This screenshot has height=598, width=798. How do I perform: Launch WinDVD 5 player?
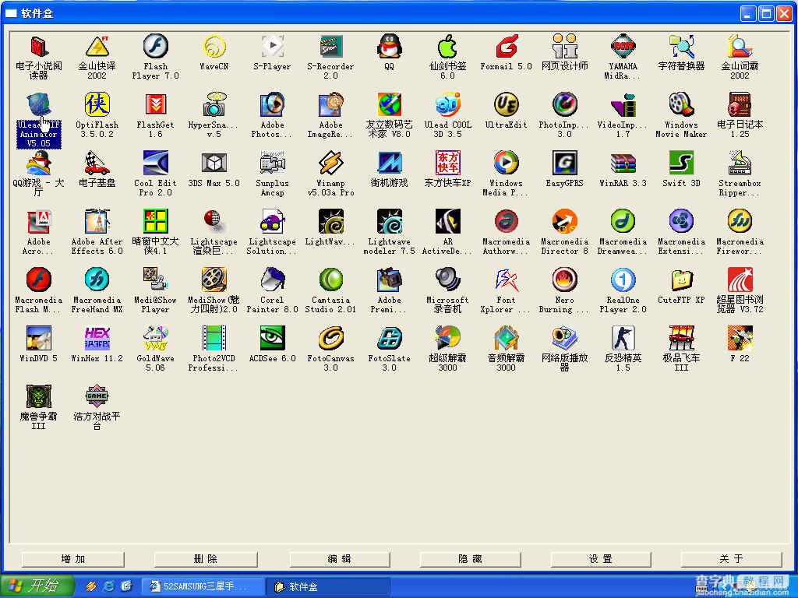(38, 339)
